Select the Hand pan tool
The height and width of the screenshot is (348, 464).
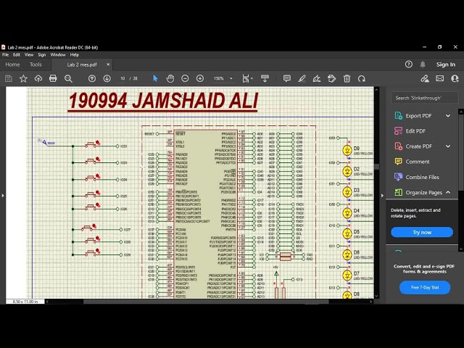[170, 78]
